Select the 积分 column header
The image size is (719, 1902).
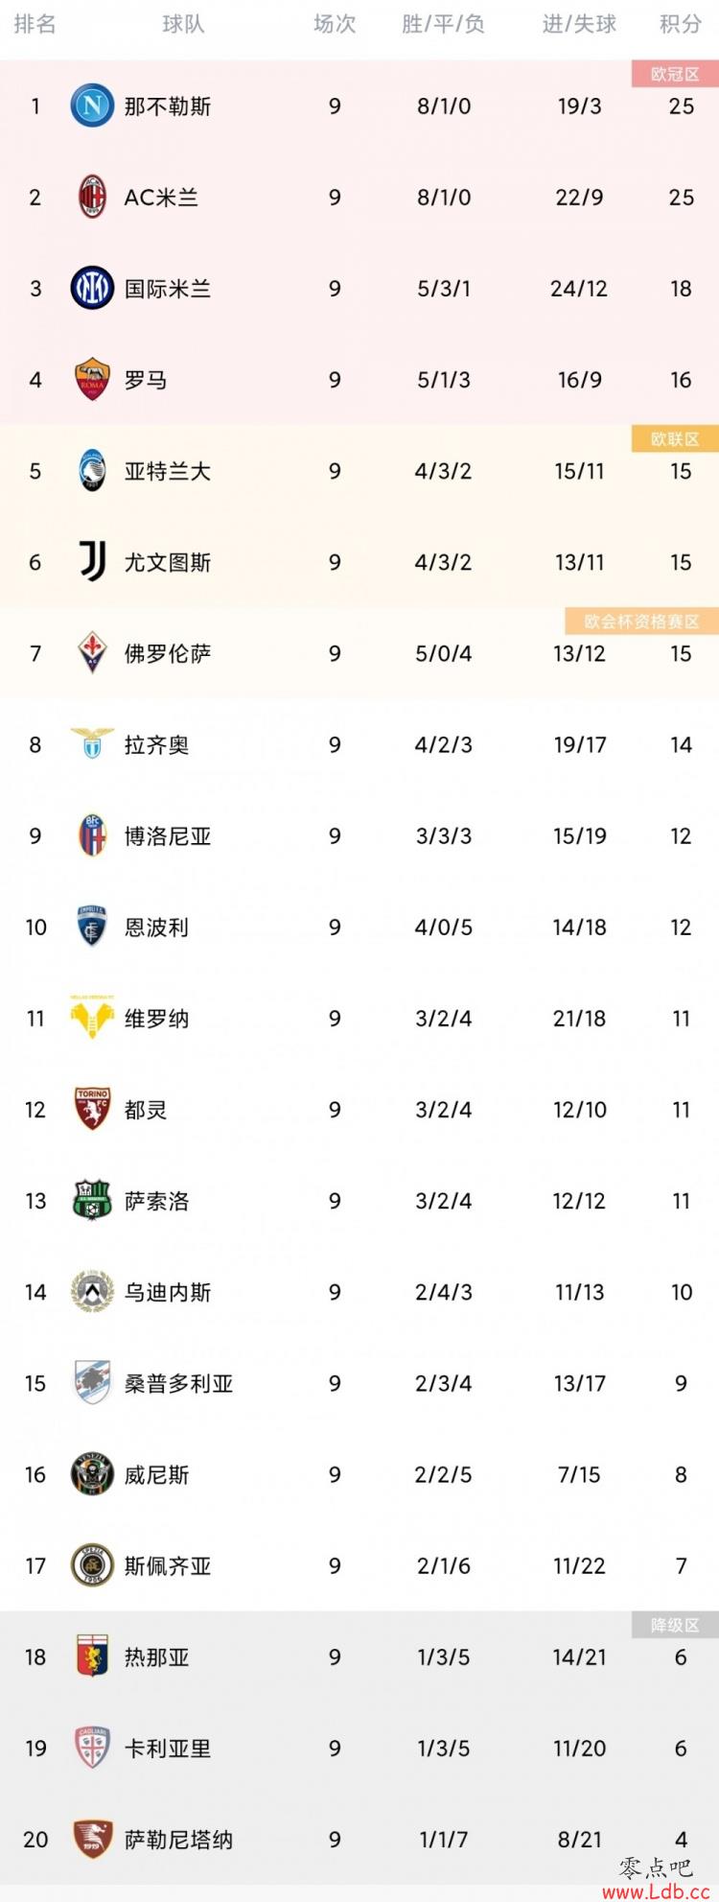(x=681, y=24)
